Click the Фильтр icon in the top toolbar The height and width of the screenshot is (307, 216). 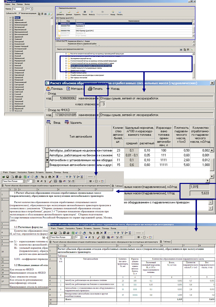[x=92, y=13]
